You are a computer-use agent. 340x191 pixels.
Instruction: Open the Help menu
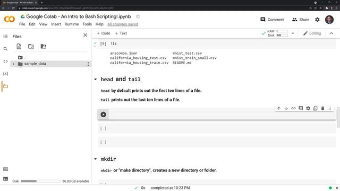tap(99, 24)
